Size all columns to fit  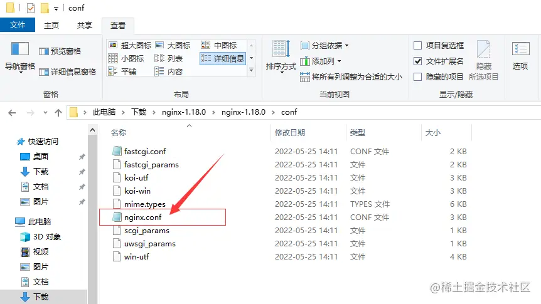click(x=351, y=77)
